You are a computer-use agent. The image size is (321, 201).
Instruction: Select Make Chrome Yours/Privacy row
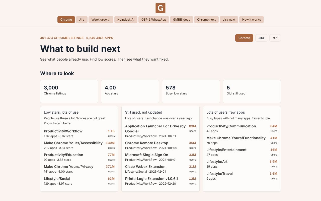click(79, 169)
